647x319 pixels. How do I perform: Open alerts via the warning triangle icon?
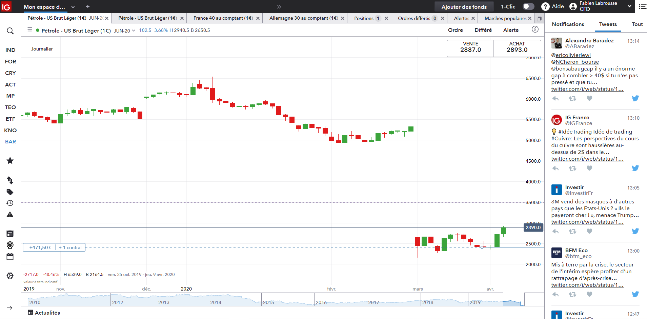point(10,215)
